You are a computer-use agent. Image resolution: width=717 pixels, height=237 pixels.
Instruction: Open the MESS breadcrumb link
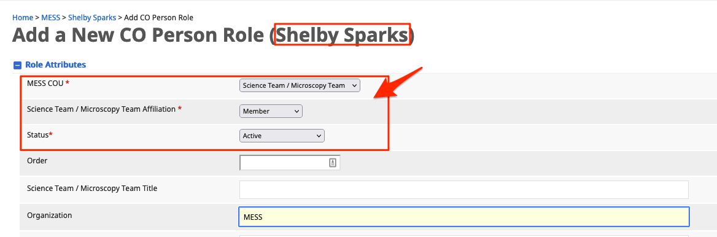tap(51, 18)
